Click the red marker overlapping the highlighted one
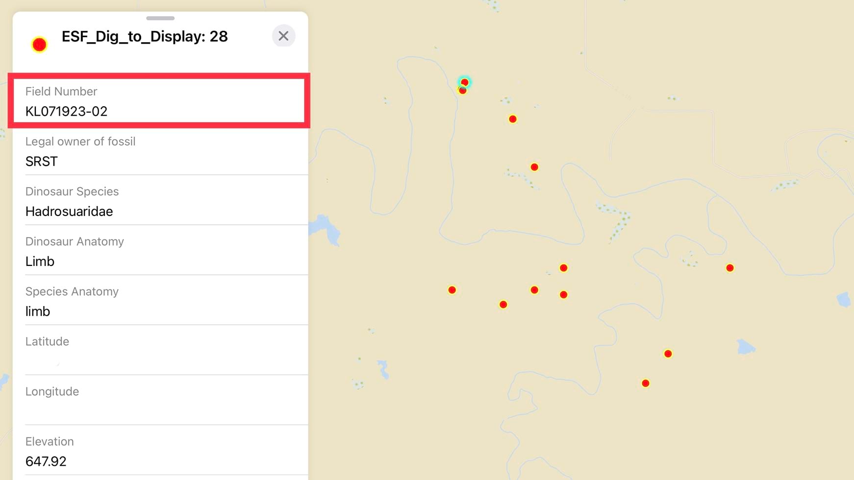 tap(462, 91)
